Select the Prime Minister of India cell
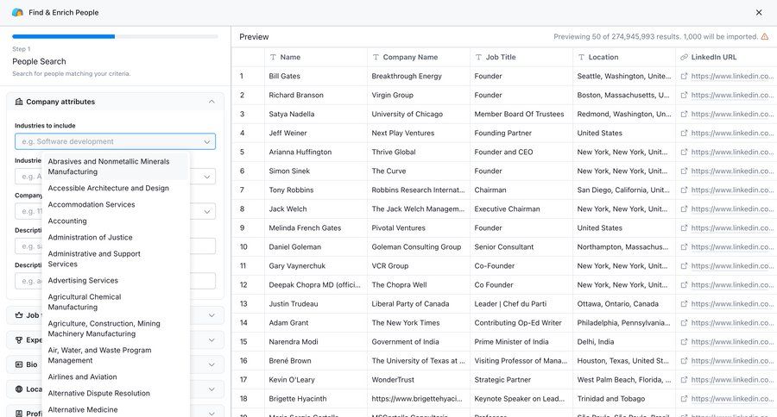 tap(521, 342)
